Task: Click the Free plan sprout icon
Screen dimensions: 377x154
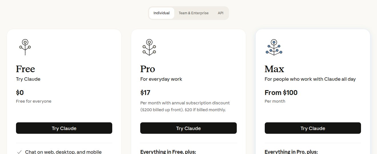Action: [x=25, y=47]
